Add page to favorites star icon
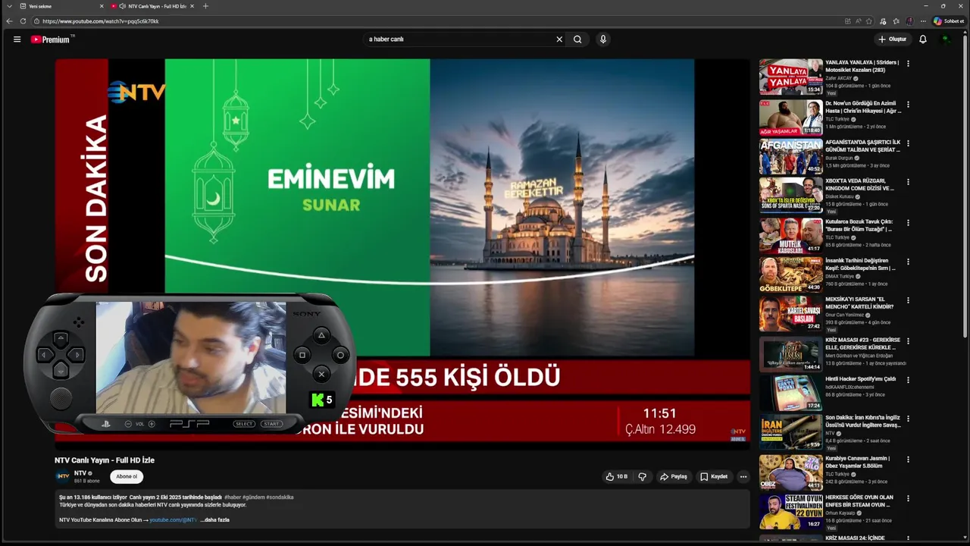 click(x=868, y=21)
